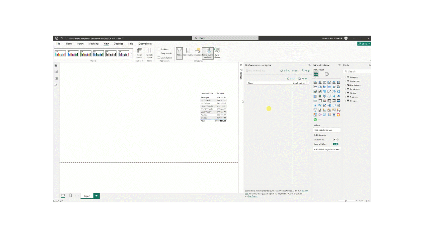This screenshot has width=424, height=238.
Task: Open the Bookmarks pane from ribbon
Action: point(188,53)
